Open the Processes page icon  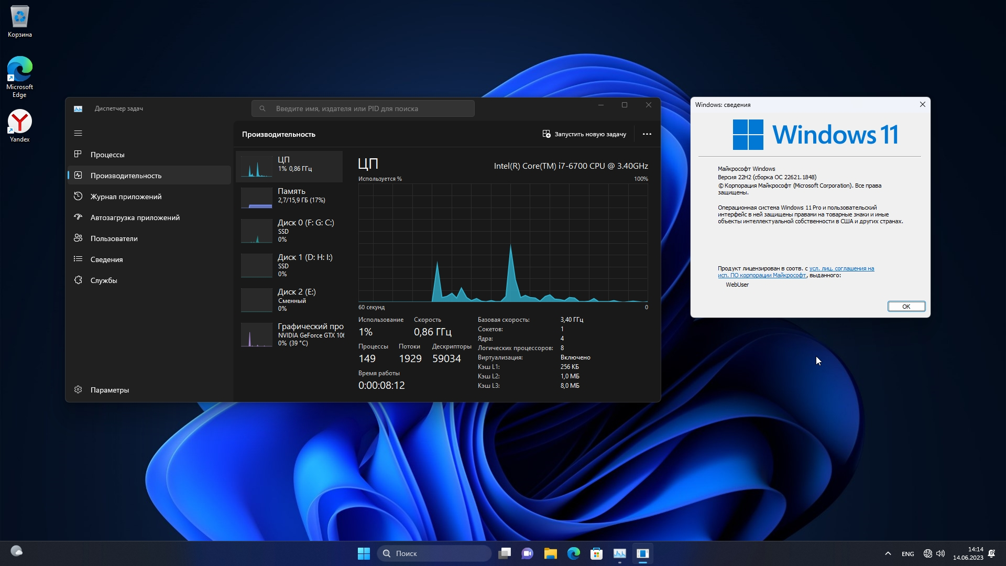click(78, 154)
